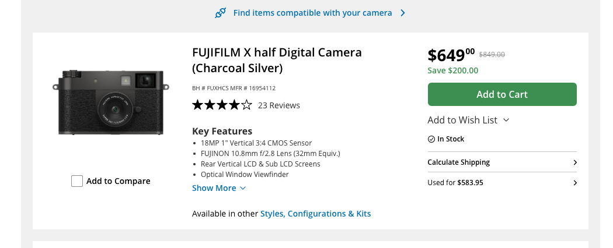Check the Add to Compare checkbox

[77, 181]
